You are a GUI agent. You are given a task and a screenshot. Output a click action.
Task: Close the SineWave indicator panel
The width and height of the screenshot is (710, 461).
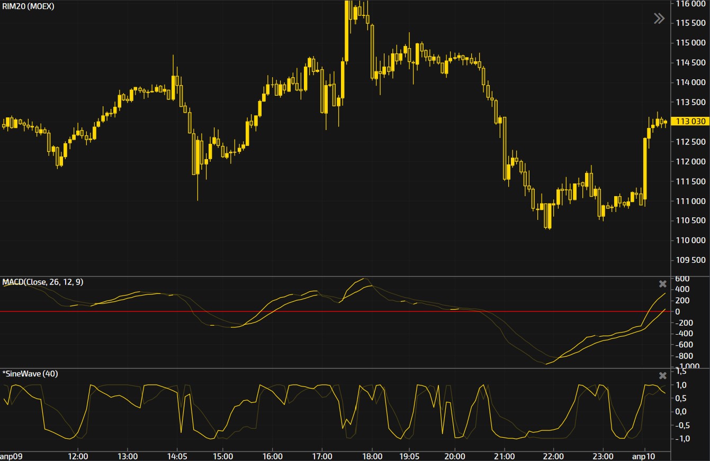(662, 376)
